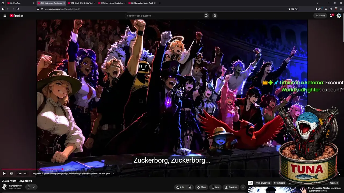Open browser profile icon
The width and height of the screenshot is (344, 193).
coord(326,9)
